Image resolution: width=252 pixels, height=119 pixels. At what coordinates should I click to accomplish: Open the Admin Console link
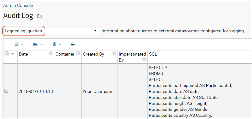pos(18,5)
